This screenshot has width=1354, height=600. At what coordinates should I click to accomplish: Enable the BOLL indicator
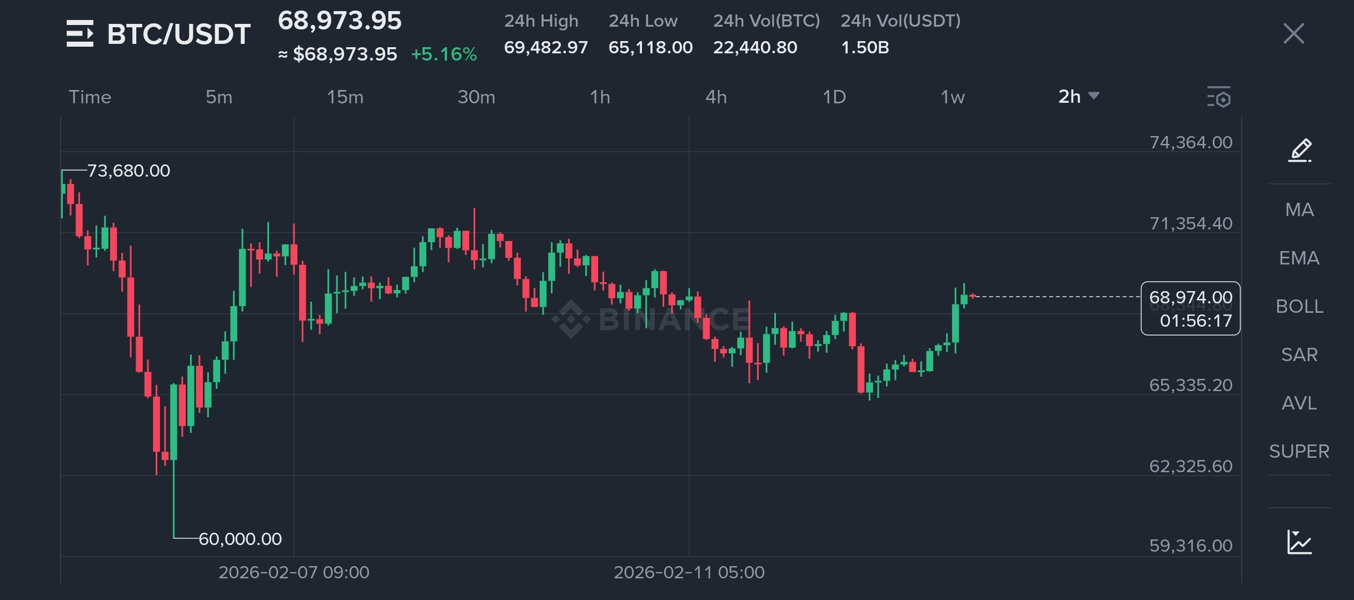1300,306
